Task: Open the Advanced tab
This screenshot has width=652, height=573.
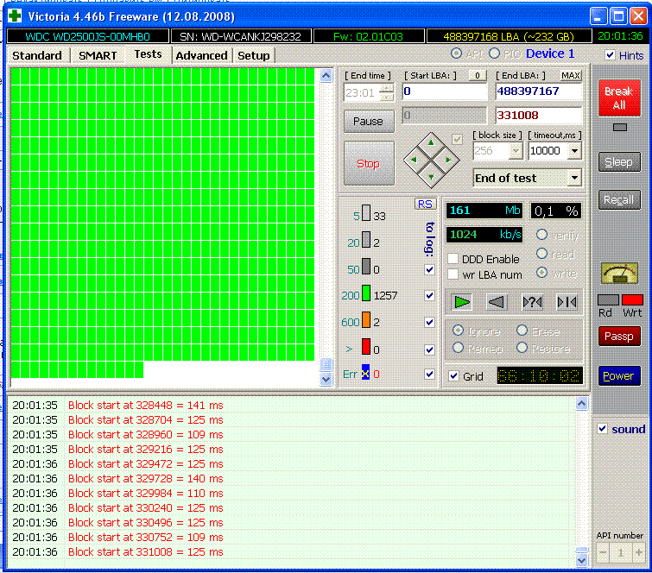Action: point(202,56)
